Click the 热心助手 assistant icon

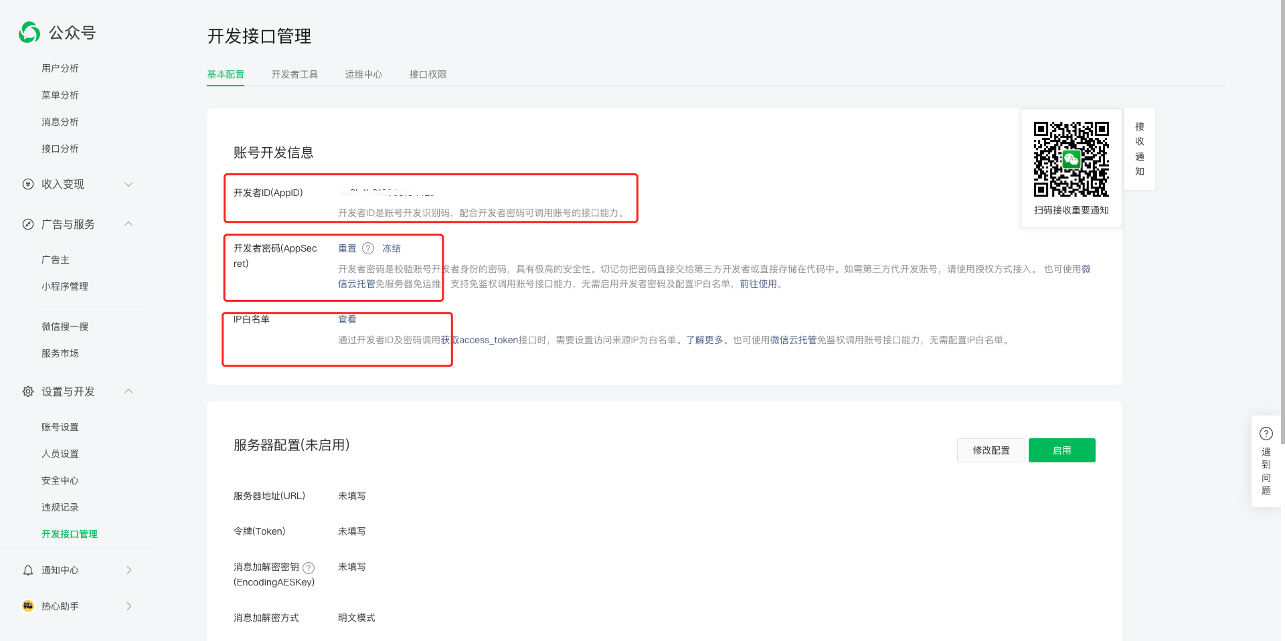(x=27, y=606)
